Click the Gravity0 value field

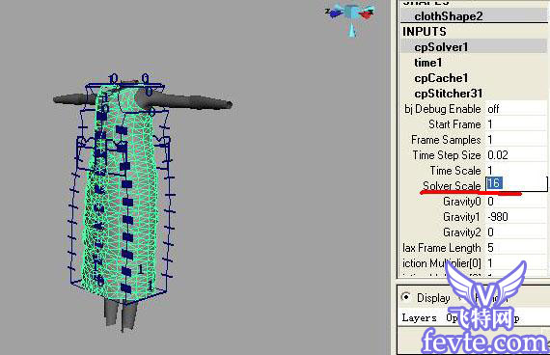pyautogui.click(x=515, y=202)
